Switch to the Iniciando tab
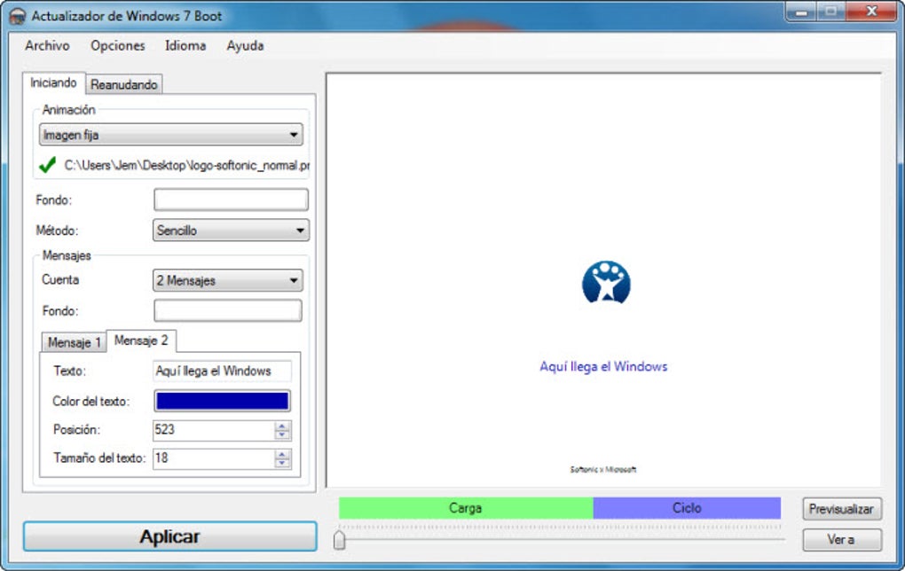The height and width of the screenshot is (571, 905). coord(53,83)
